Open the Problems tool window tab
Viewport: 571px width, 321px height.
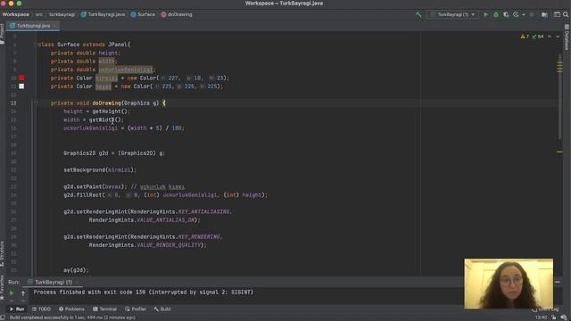71,309
